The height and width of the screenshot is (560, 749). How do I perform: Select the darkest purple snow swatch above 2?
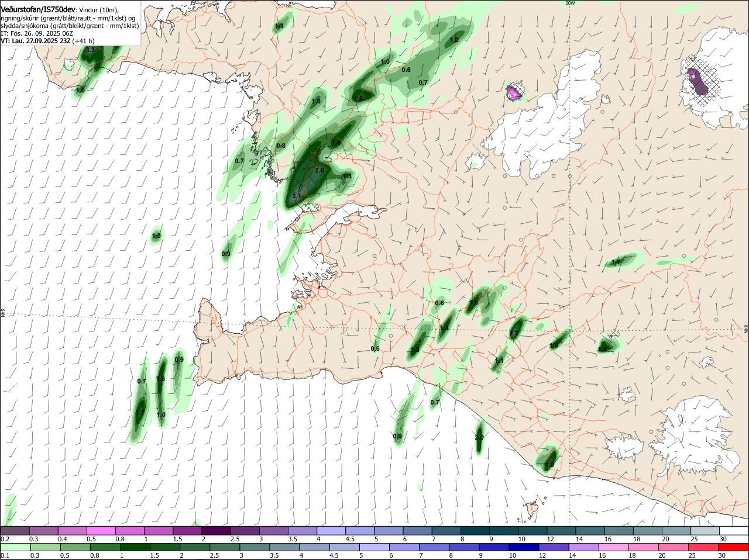click(216, 531)
